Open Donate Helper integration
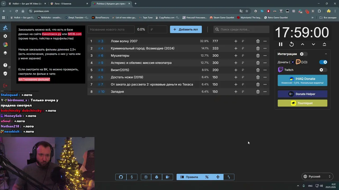Viewport: 339px width, 190px height. tap(302, 94)
